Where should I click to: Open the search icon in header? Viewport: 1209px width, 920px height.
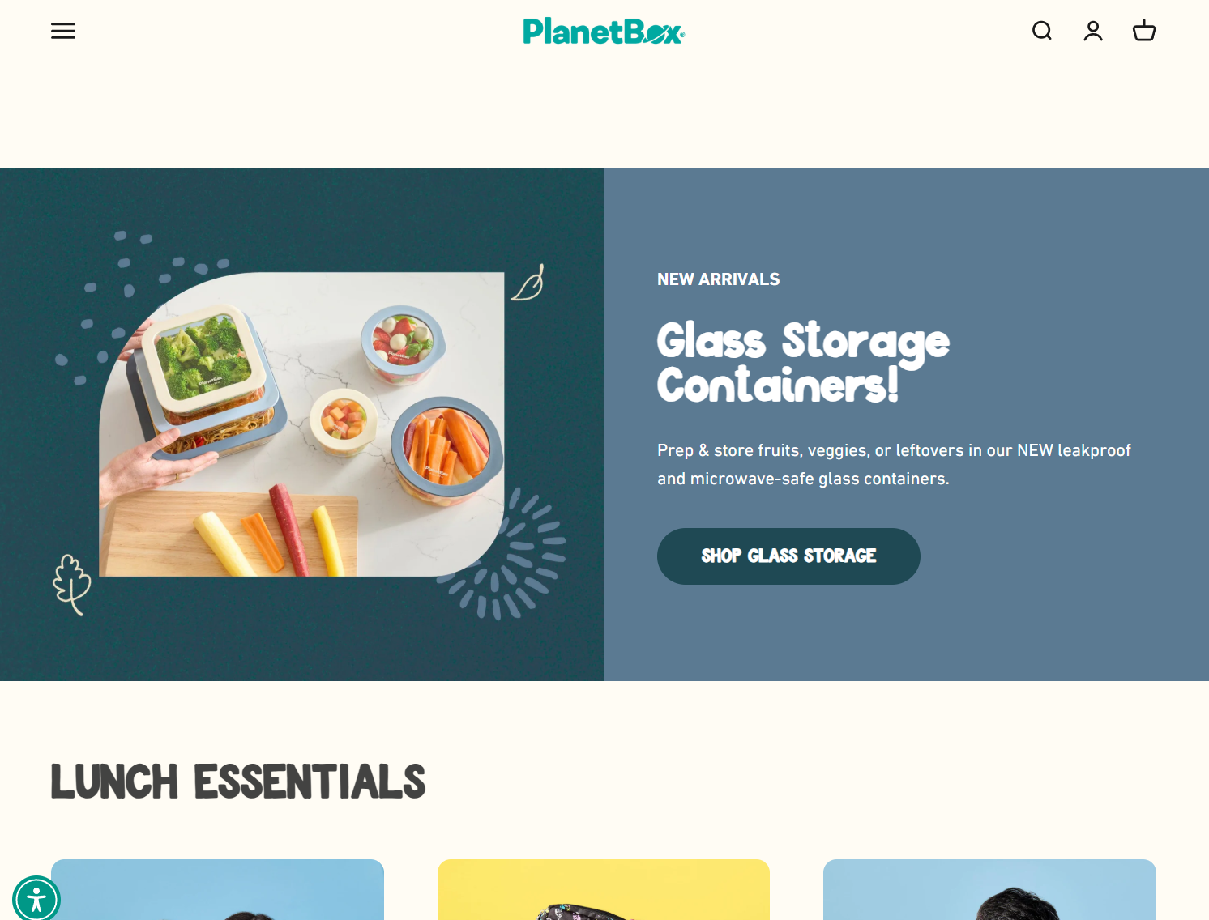click(x=1042, y=31)
